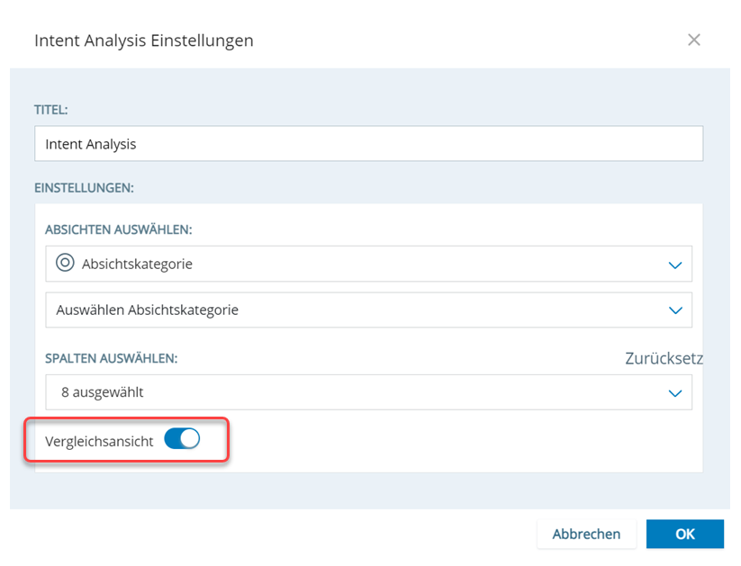Click the Einstellungen section label
The height and width of the screenshot is (566, 741).
84,188
